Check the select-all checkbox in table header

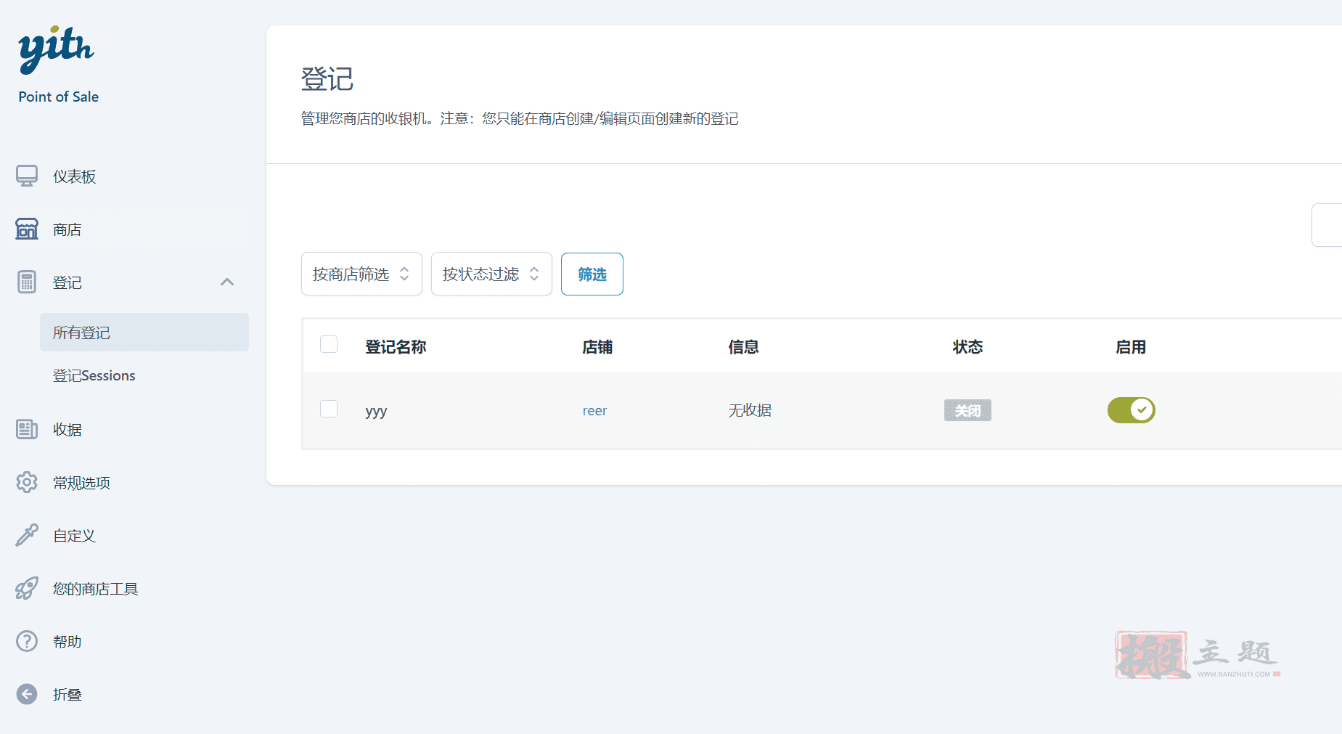329,344
